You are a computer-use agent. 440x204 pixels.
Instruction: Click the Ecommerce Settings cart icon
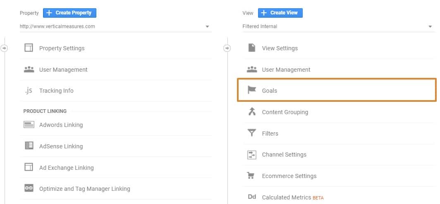251,176
